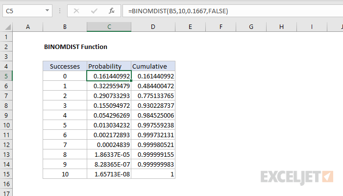Select cell containing 1.65713E-08

[109, 174]
